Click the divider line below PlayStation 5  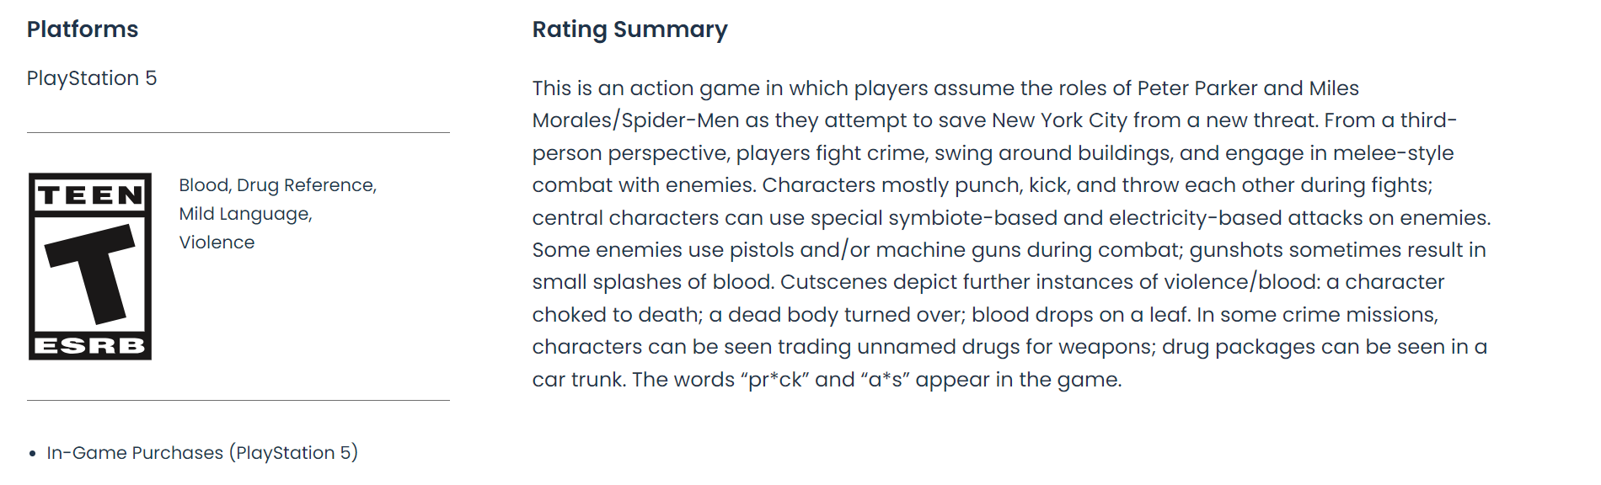[238, 133]
